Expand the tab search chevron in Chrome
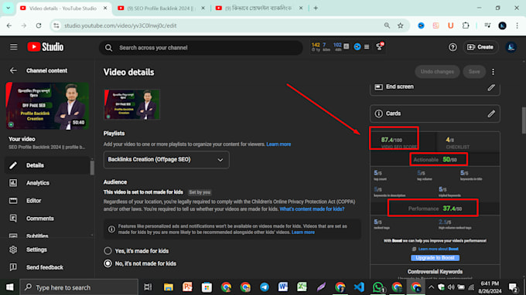 [x=8, y=8]
